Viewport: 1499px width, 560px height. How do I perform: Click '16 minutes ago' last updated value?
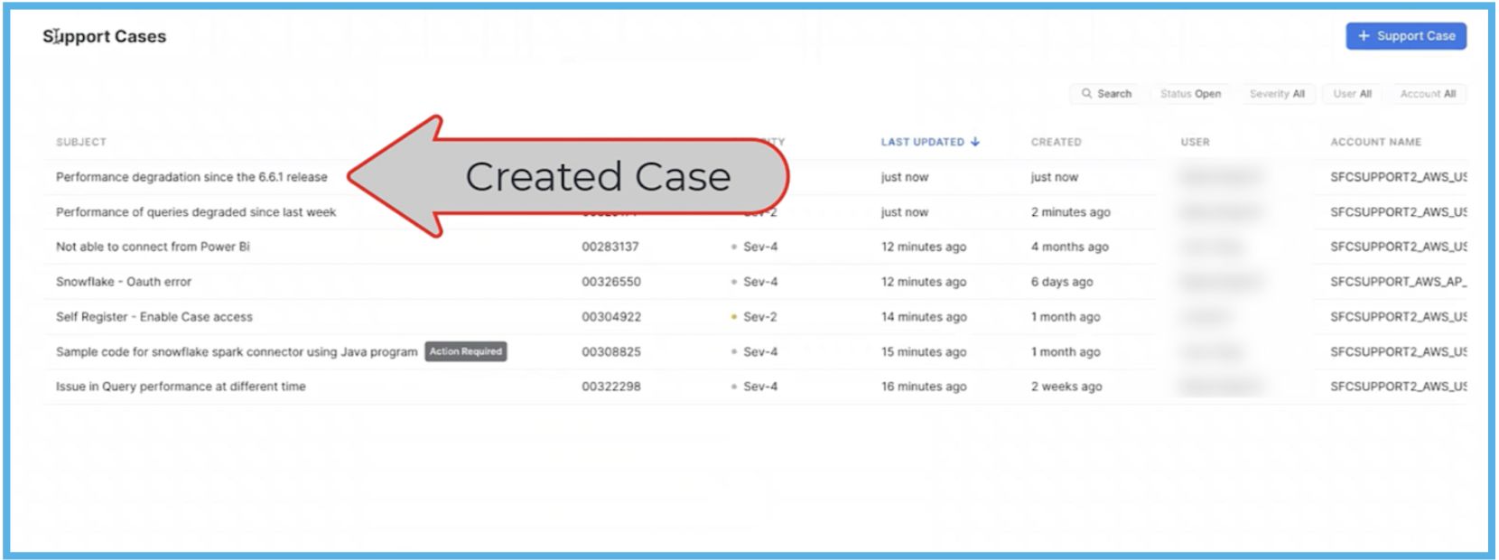(924, 387)
